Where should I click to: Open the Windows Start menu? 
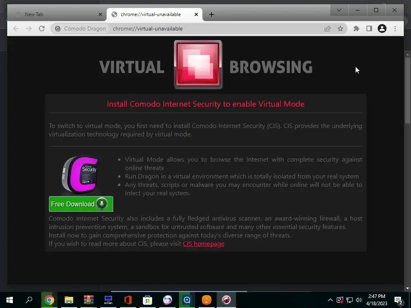coord(10,300)
